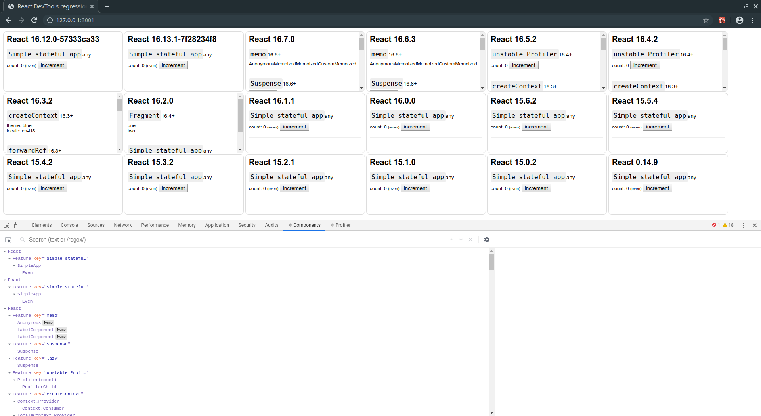Viewport: 761px width, 416px height.
Task: Open DevTools customize menu
Action: coord(744,225)
